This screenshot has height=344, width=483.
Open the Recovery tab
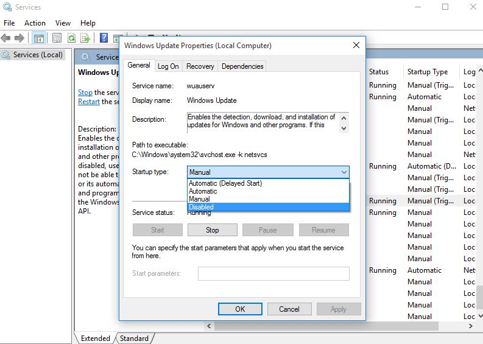point(200,66)
